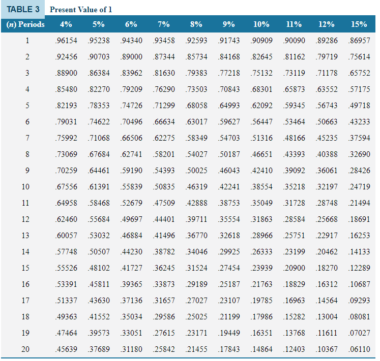Viewport: 380px width, 361px height.
Task: Click the cell showing .06110
Action: pyautogui.click(x=359, y=349)
